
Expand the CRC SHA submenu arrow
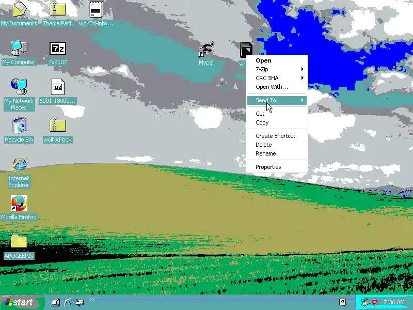coord(303,78)
